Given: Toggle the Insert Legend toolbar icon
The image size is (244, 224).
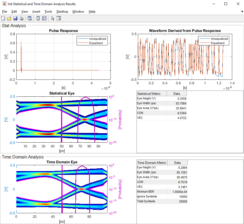Looking at the screenshot, I should pos(44,18).
